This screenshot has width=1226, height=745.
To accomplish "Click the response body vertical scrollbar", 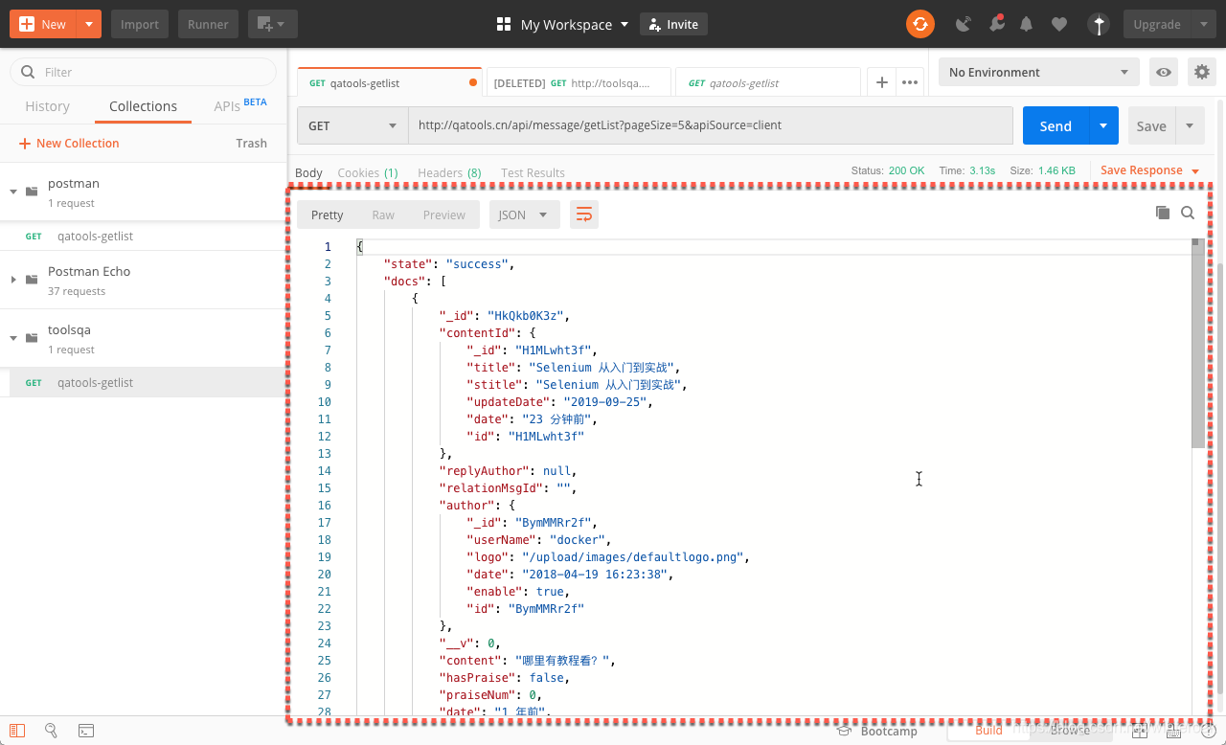I will (x=1197, y=343).
